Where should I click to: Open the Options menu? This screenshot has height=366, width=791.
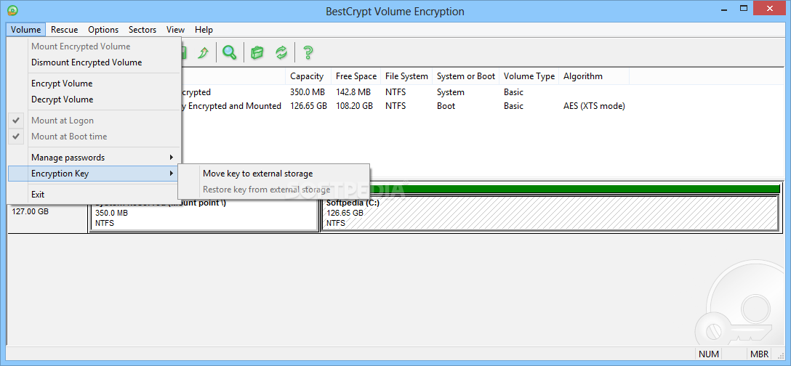pyautogui.click(x=103, y=30)
